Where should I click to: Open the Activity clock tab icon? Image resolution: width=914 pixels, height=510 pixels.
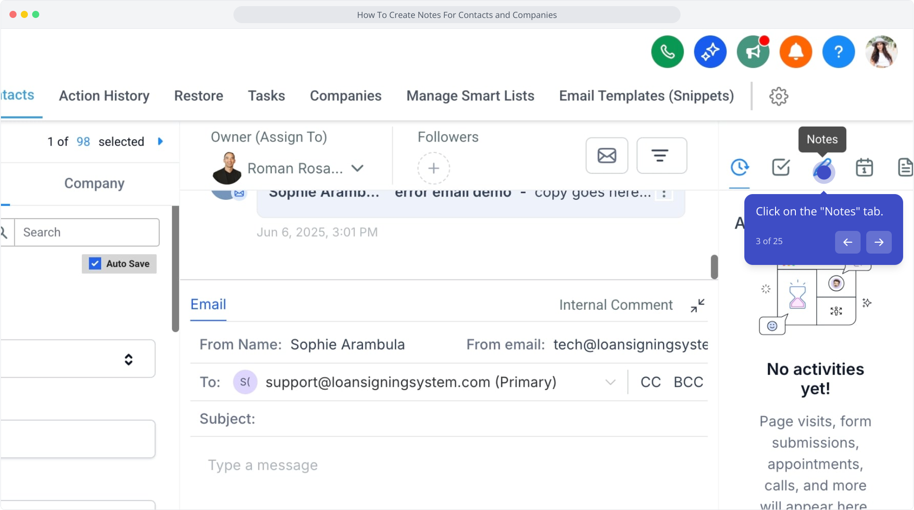pos(740,167)
